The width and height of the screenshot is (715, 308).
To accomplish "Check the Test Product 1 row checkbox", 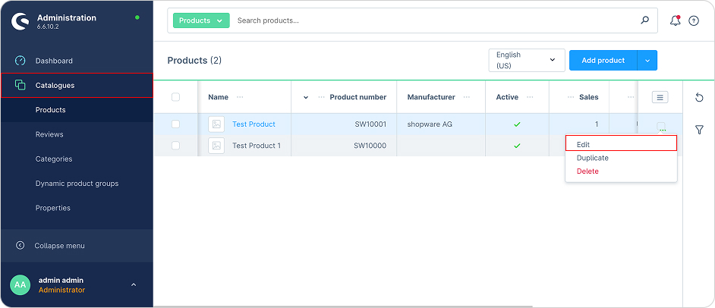I will [x=176, y=146].
